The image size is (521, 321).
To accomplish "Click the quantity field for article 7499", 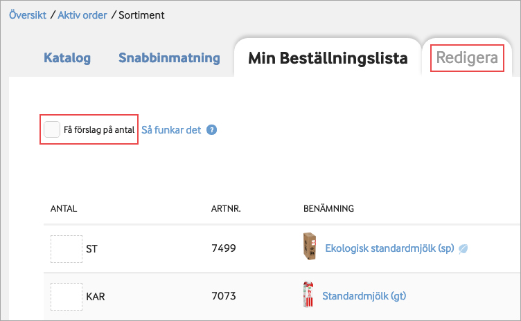I will (x=67, y=248).
